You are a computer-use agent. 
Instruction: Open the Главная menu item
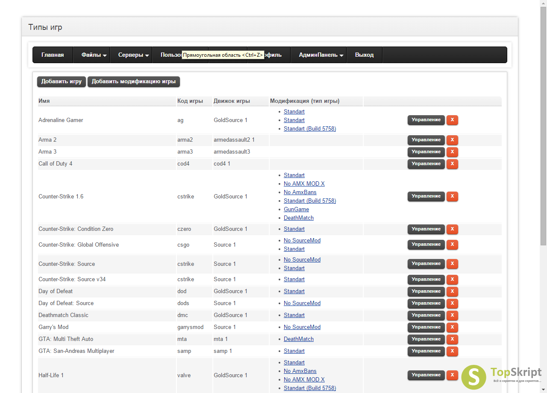pos(53,55)
